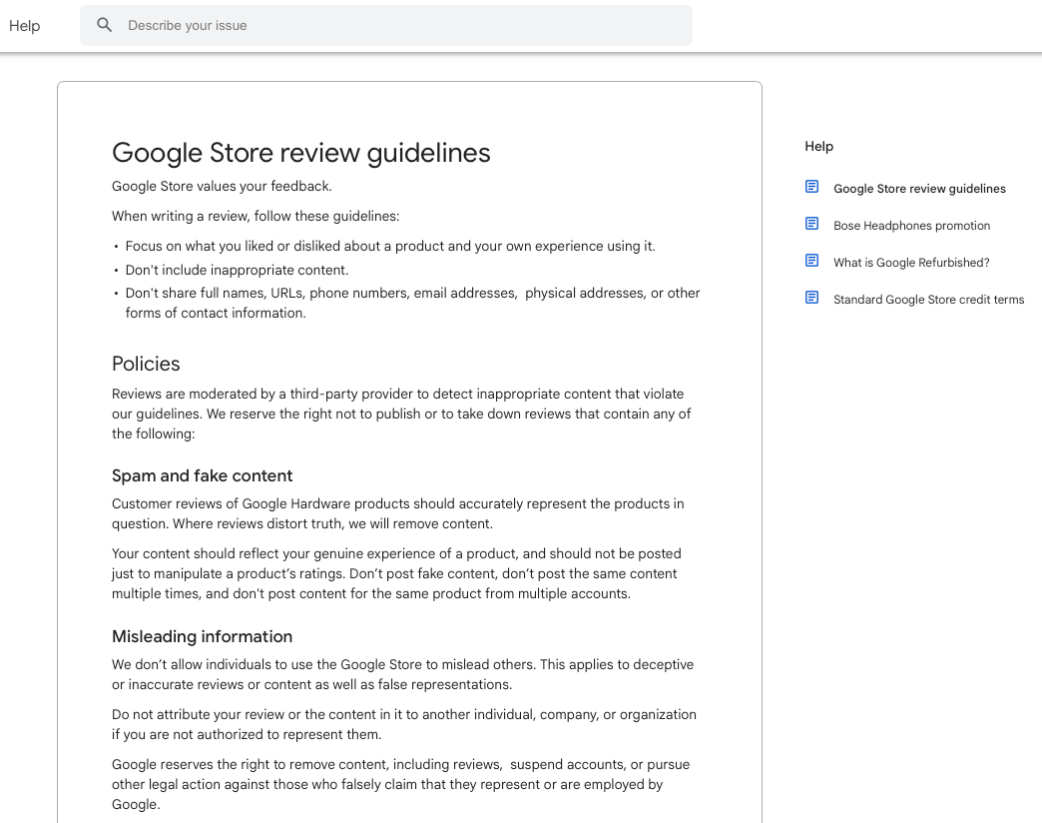Open the Help link in the header
The image size is (1042, 823).
click(x=25, y=26)
